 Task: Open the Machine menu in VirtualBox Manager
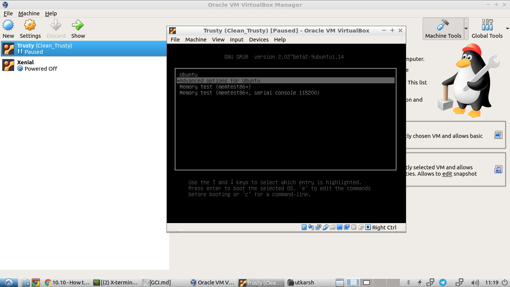[x=29, y=13]
